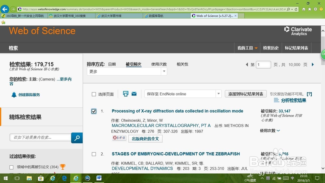325x183 pixels.
Task: Go to next results page arrow
Action: click(313, 64)
